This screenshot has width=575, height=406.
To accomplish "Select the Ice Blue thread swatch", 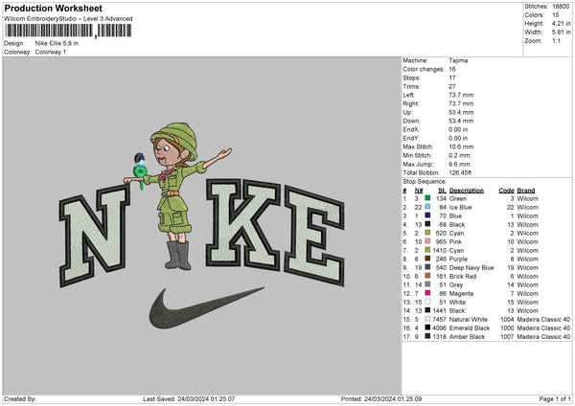I will [x=428, y=207].
